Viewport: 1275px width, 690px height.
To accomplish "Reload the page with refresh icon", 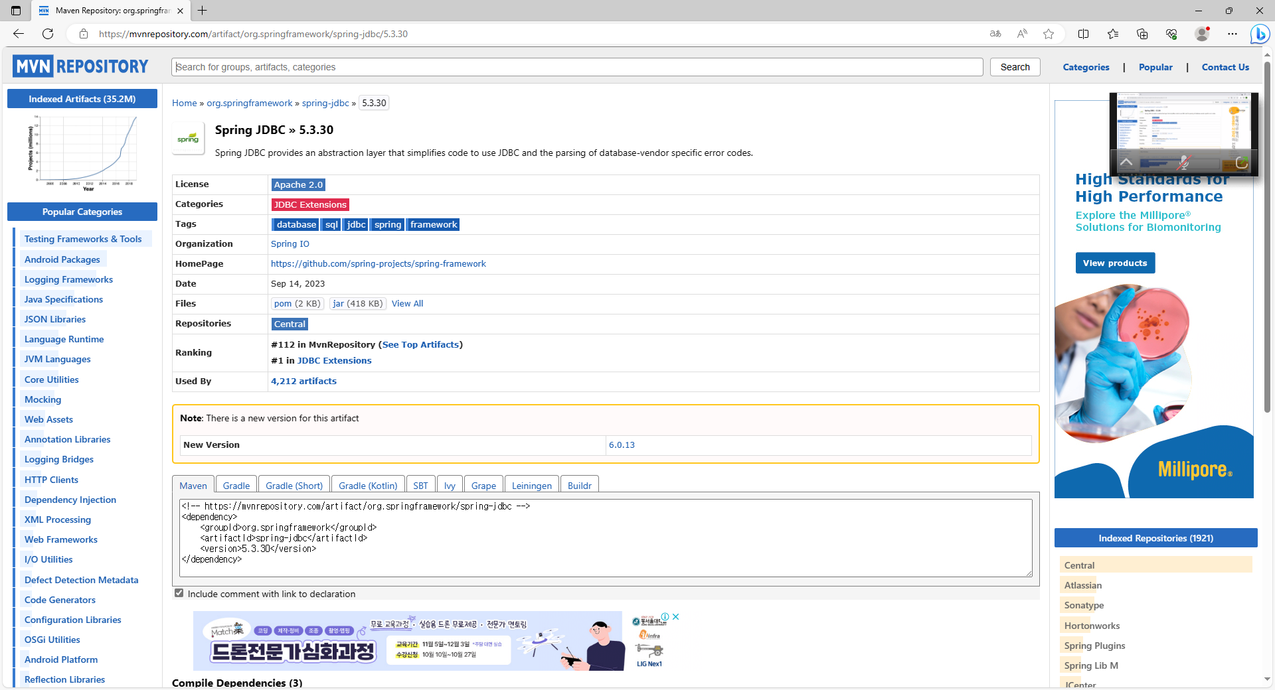I will pos(48,34).
